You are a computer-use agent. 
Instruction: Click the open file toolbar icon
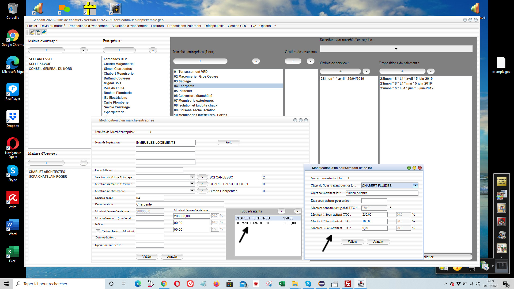(32, 32)
